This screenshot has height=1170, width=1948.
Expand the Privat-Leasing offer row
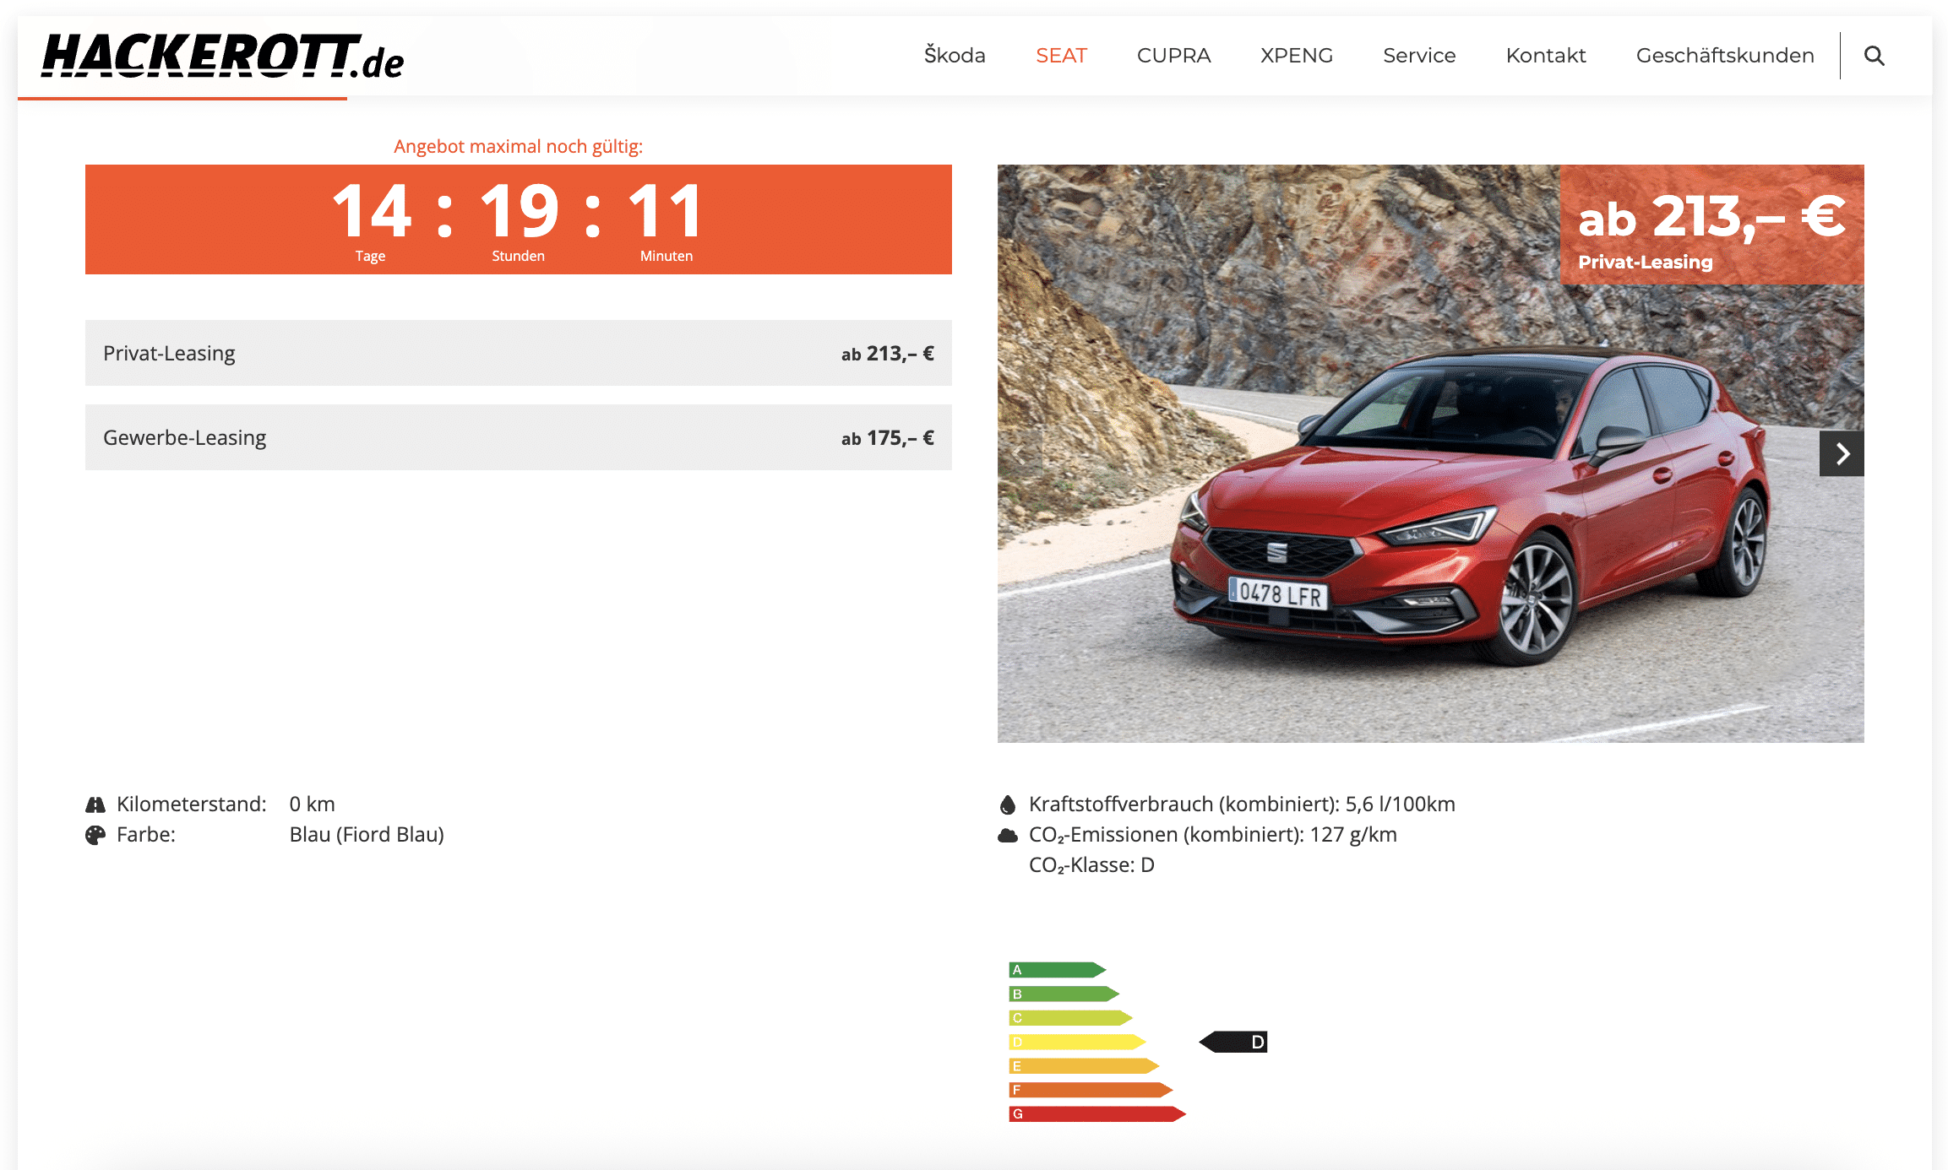518,353
